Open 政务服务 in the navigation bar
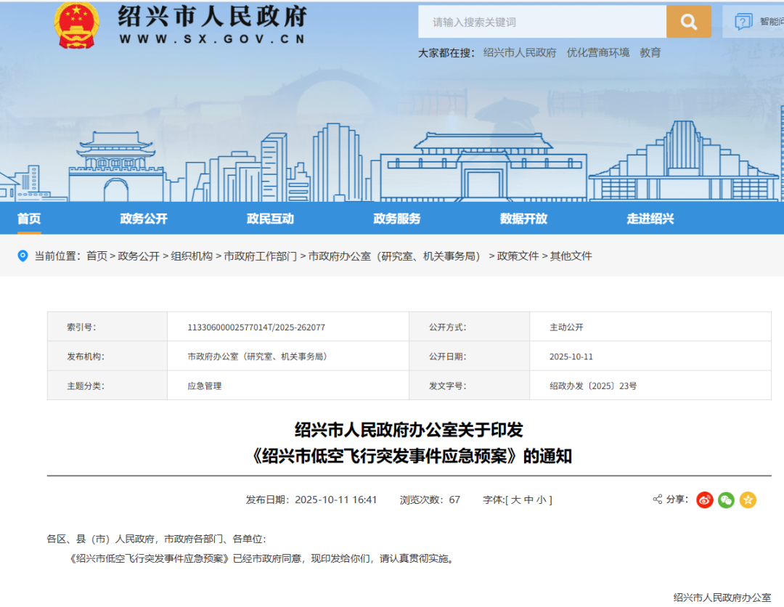 [396, 219]
